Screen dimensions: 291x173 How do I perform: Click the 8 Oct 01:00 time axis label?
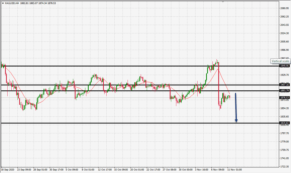pos(88,170)
